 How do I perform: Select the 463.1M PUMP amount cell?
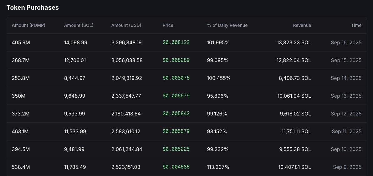click(x=20, y=132)
